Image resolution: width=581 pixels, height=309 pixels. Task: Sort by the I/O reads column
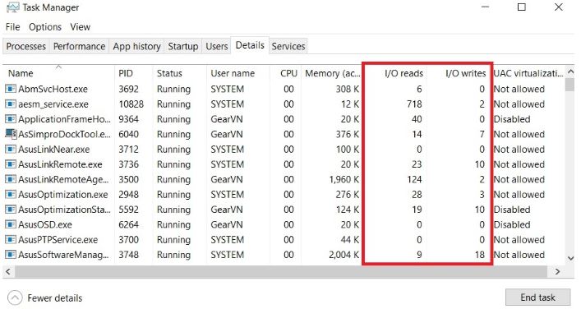pos(403,73)
